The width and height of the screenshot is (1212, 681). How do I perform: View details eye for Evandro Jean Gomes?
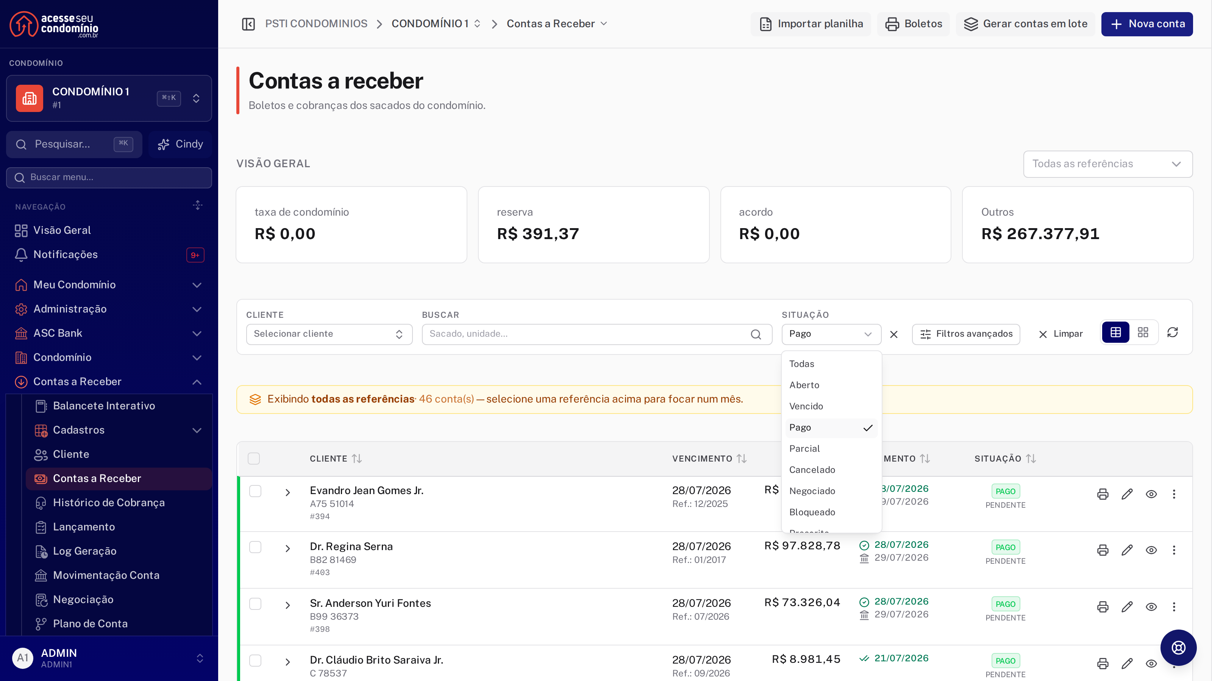tap(1151, 494)
